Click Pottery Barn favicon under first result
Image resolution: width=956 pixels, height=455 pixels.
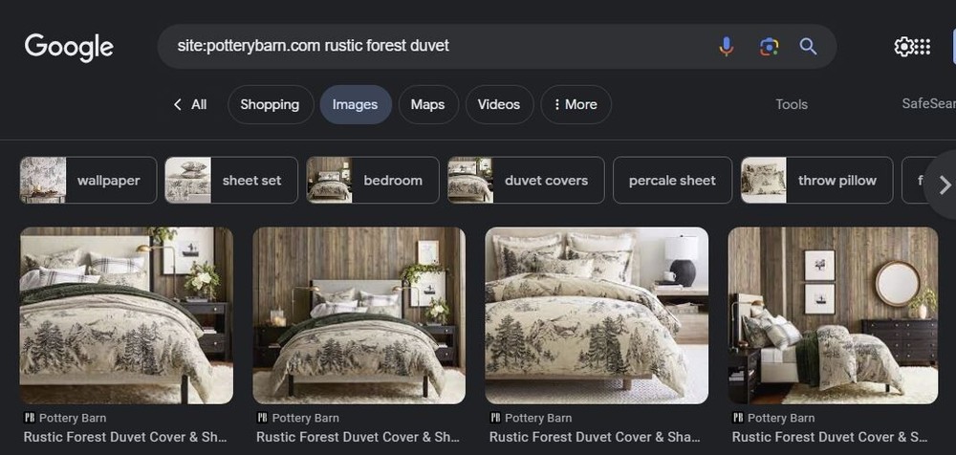pos(30,418)
